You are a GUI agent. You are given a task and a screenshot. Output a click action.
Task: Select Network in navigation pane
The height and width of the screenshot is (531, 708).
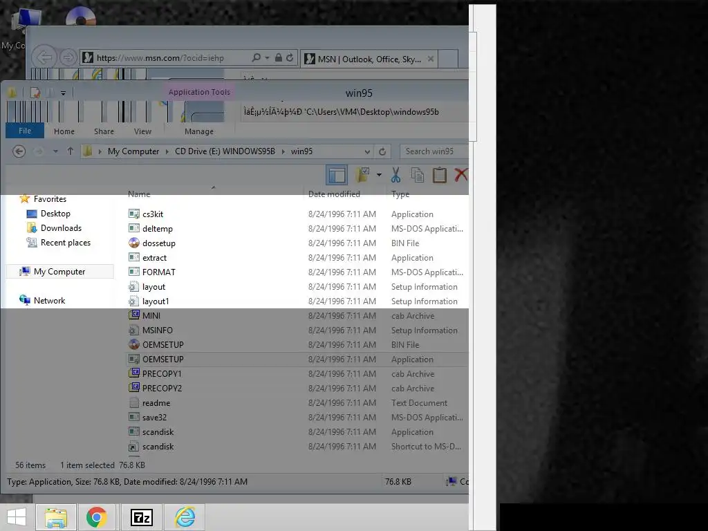click(49, 301)
